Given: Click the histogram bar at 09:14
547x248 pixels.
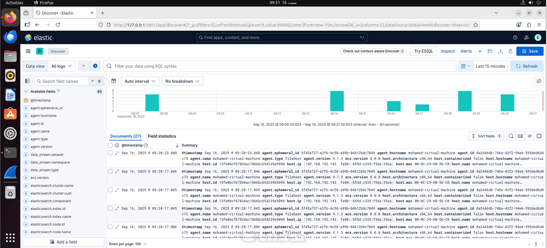Looking at the screenshot, I should click(337, 101).
